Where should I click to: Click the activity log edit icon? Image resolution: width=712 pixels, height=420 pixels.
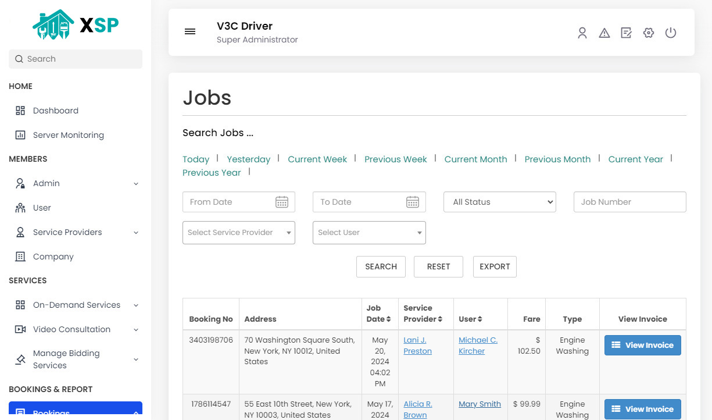(626, 33)
